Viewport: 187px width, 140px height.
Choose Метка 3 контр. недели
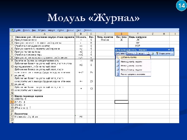133,70
